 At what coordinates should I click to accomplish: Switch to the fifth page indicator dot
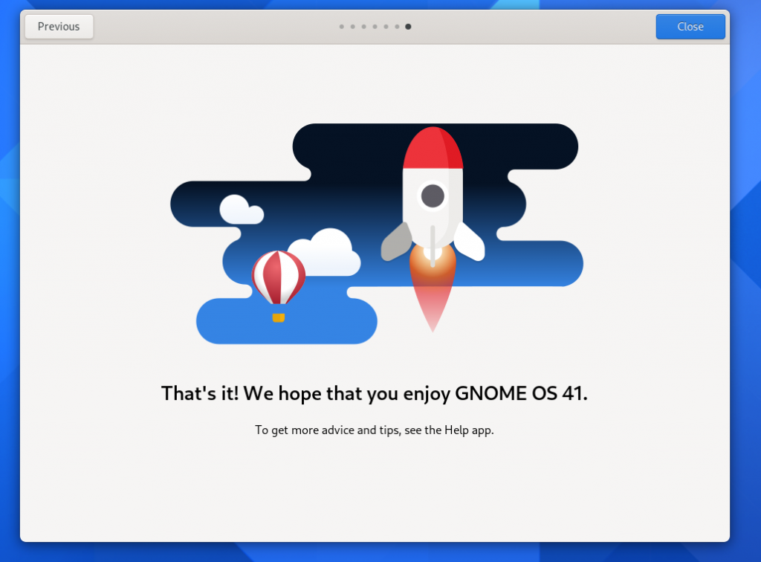(x=386, y=27)
